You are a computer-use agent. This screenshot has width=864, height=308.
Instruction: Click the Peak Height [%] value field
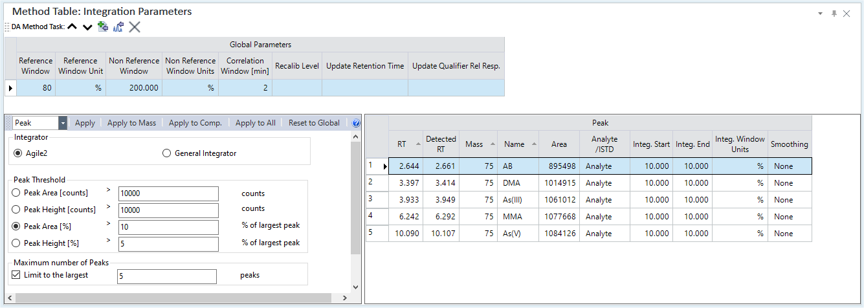click(x=168, y=244)
